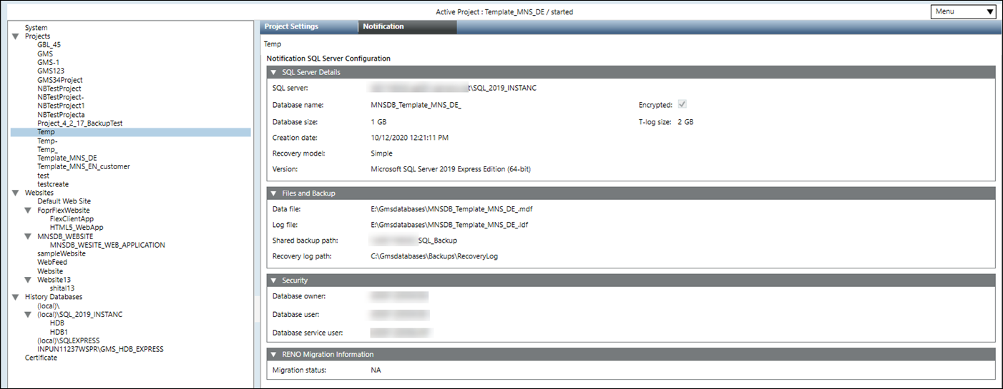The width and height of the screenshot is (1003, 389).
Task: Select the Project_4_2_17_BackupTest project
Action: tap(79, 123)
